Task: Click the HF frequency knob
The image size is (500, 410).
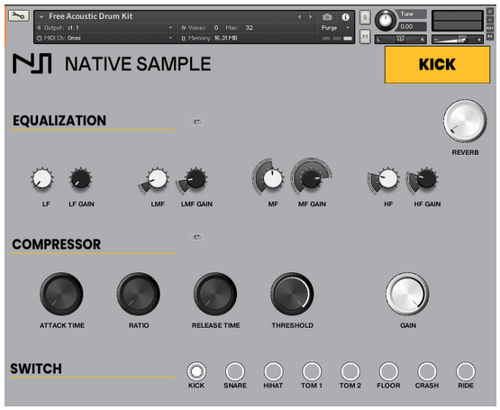Action: click(388, 178)
